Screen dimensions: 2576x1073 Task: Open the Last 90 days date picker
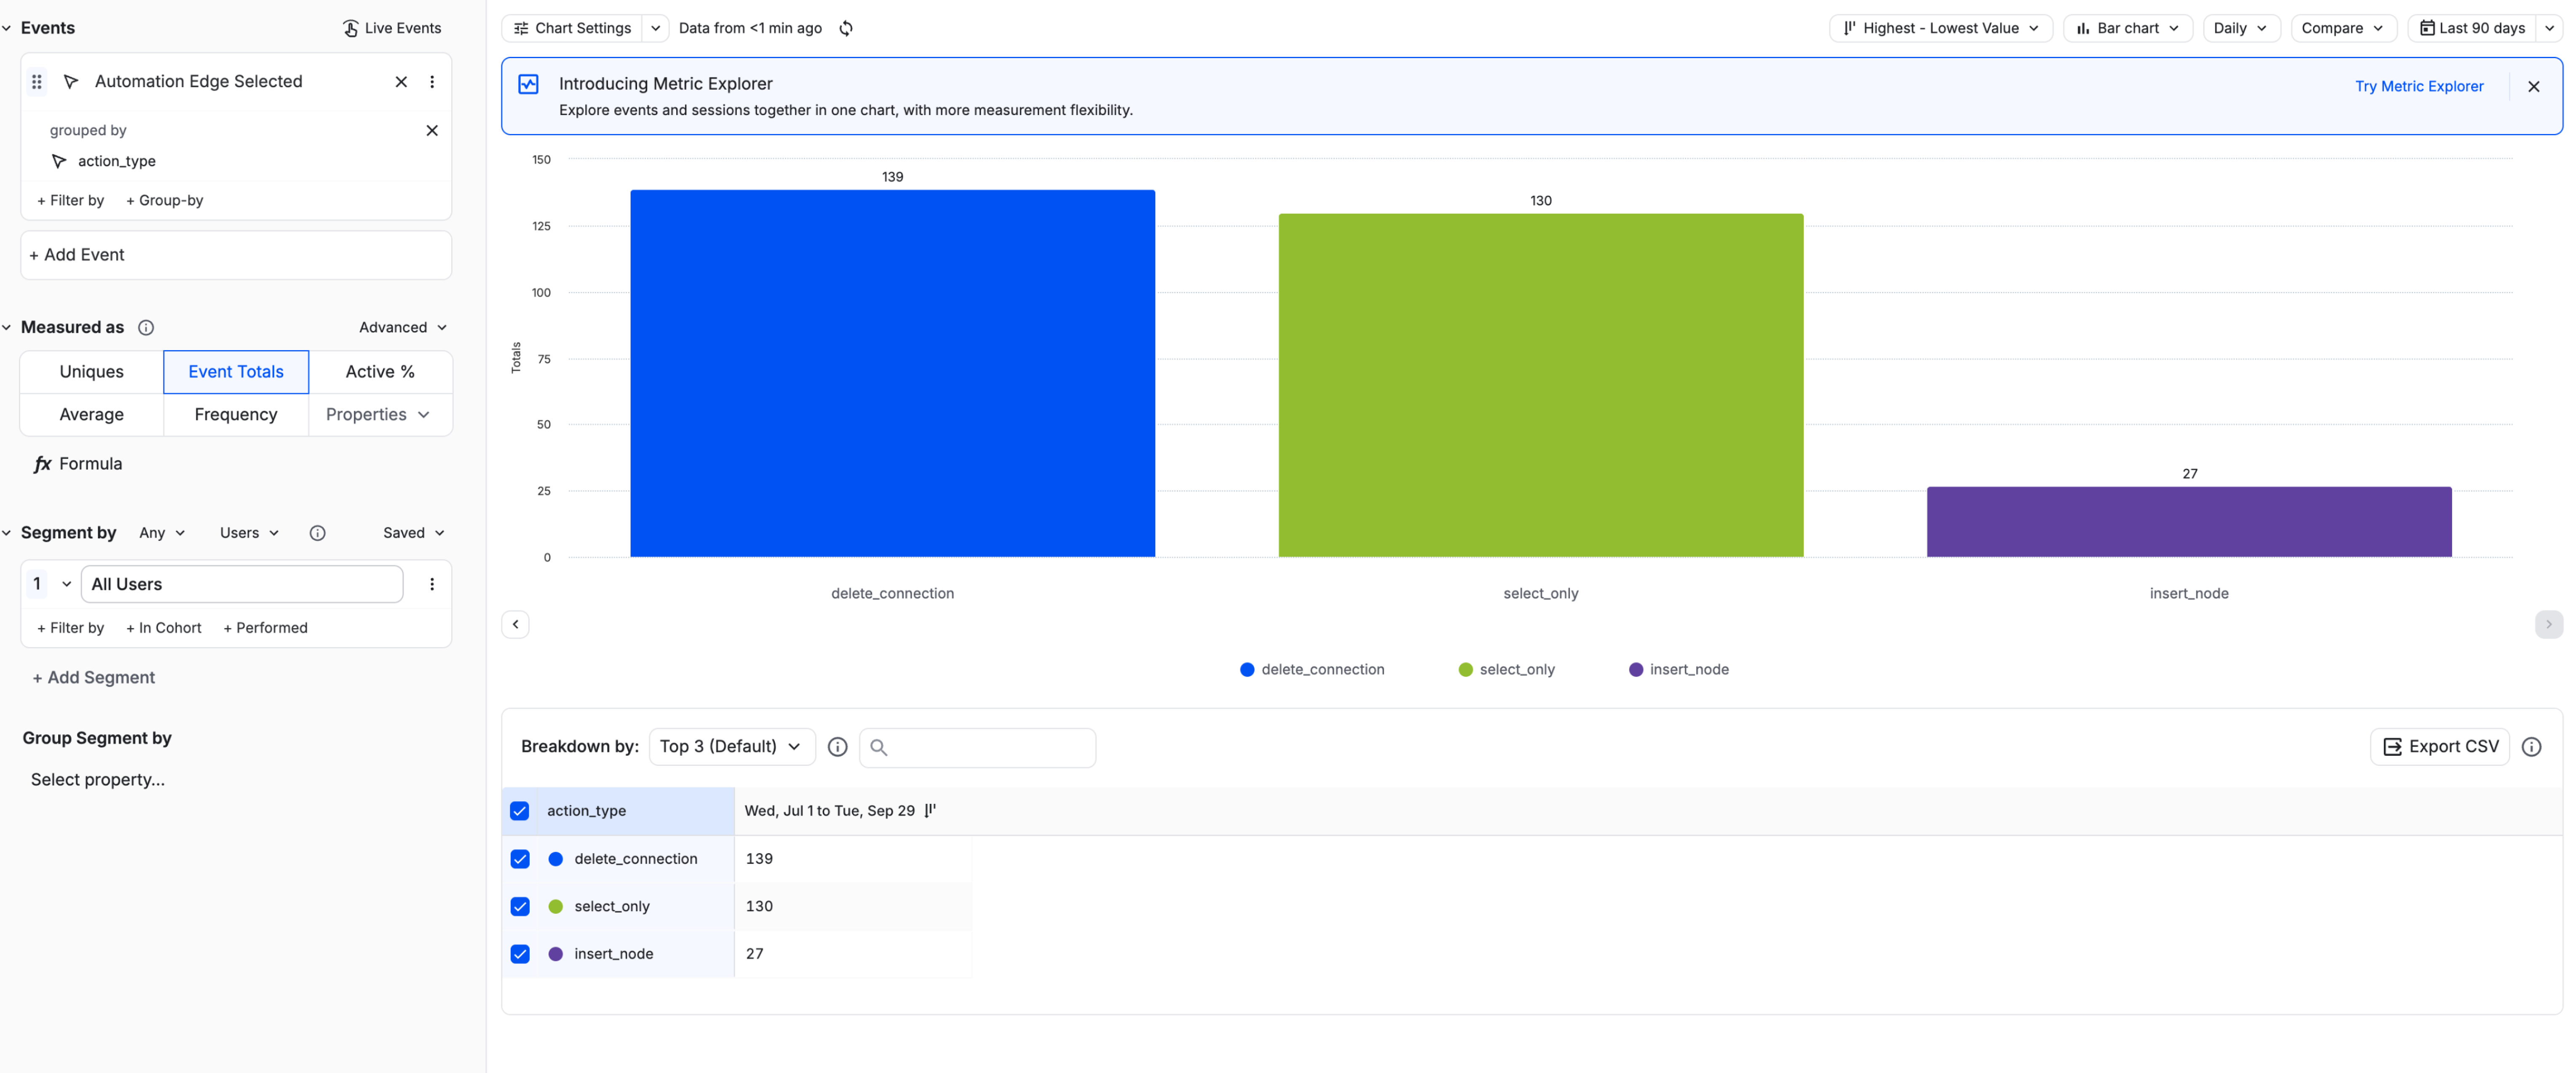pos(2472,28)
